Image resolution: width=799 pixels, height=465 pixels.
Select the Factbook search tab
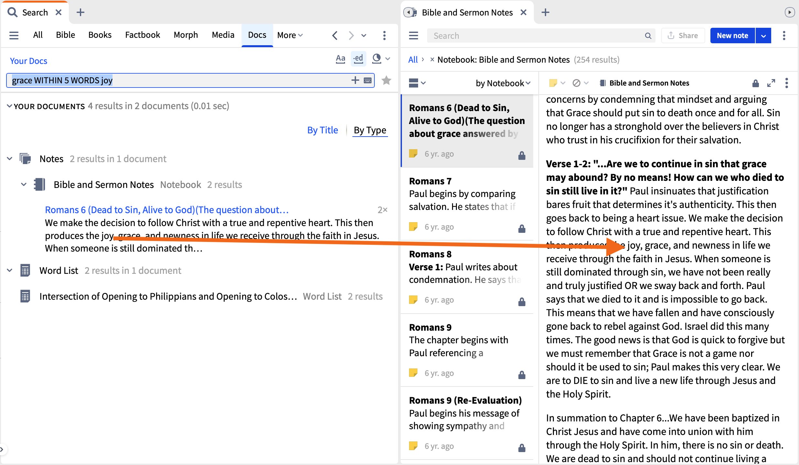click(x=143, y=35)
